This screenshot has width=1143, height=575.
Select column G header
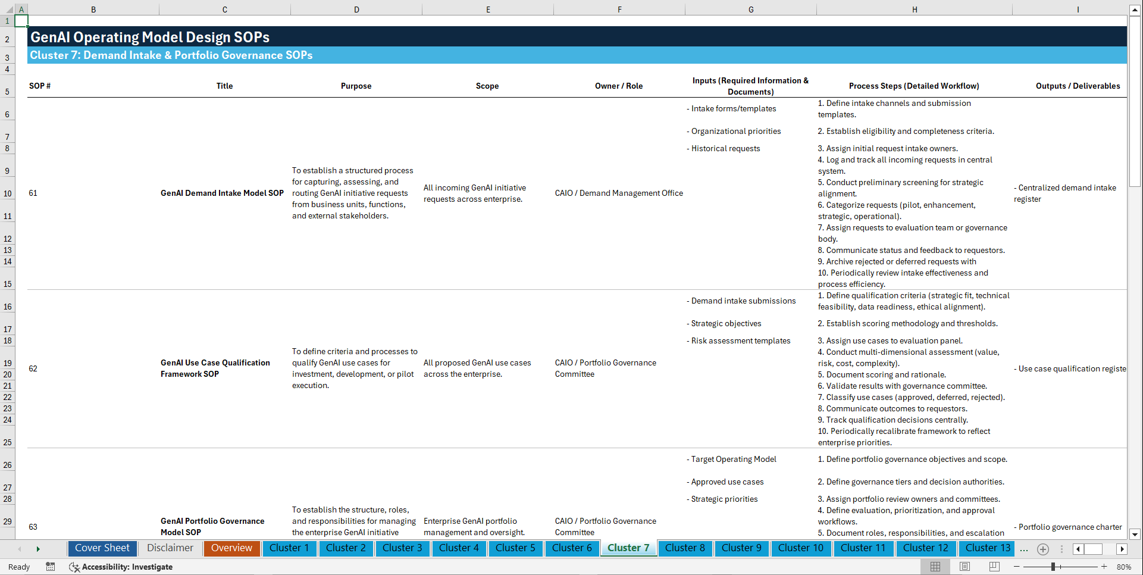click(x=751, y=9)
